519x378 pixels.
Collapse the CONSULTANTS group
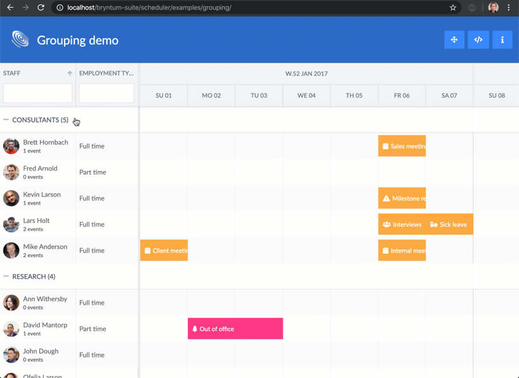tap(6, 120)
